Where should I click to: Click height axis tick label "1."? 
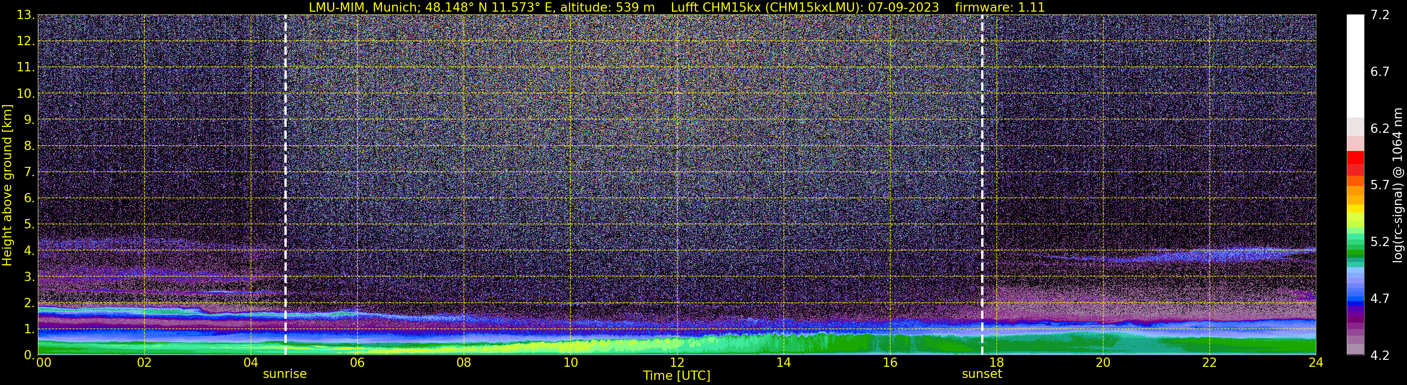click(x=29, y=330)
